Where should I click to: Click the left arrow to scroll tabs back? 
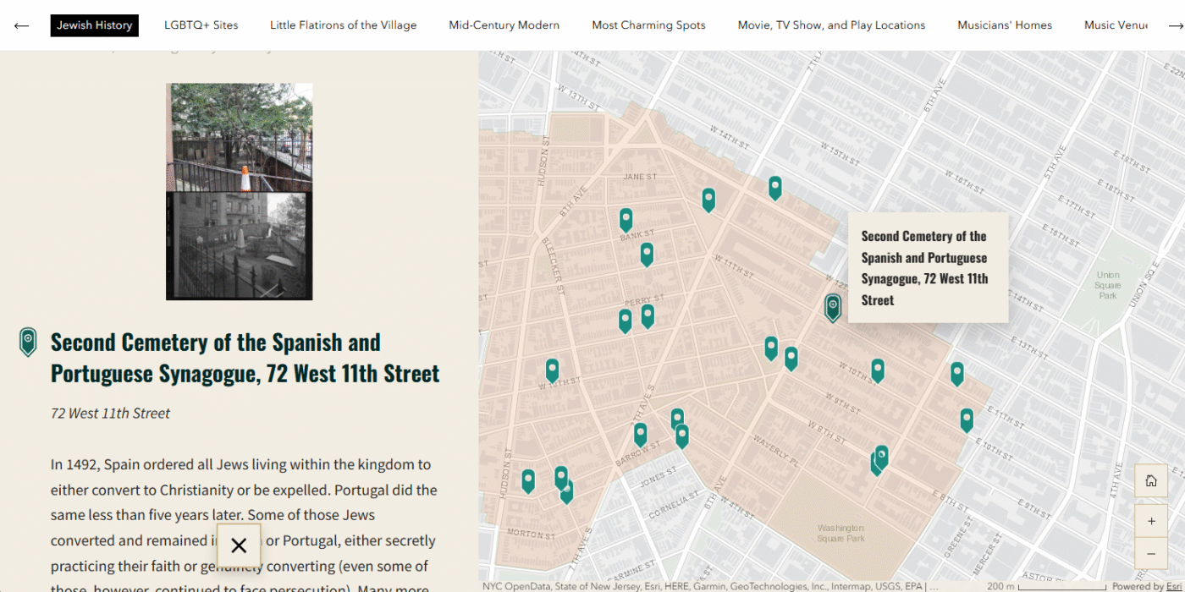point(21,25)
